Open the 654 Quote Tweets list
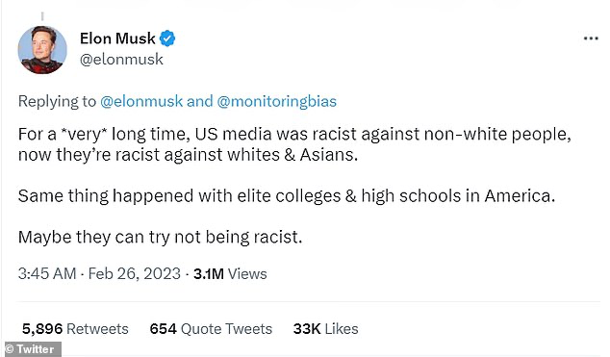Viewport: 610px width, 357px height. click(x=211, y=329)
